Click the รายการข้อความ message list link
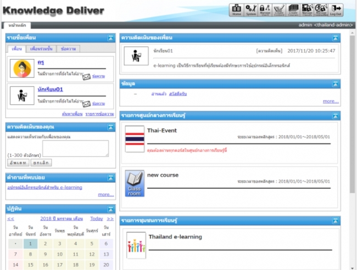Screen dimensions: 357x270 [99, 114]
